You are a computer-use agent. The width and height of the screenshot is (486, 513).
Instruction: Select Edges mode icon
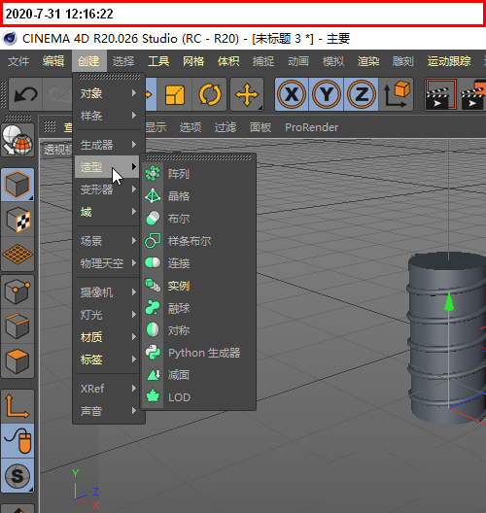pyautogui.click(x=17, y=326)
